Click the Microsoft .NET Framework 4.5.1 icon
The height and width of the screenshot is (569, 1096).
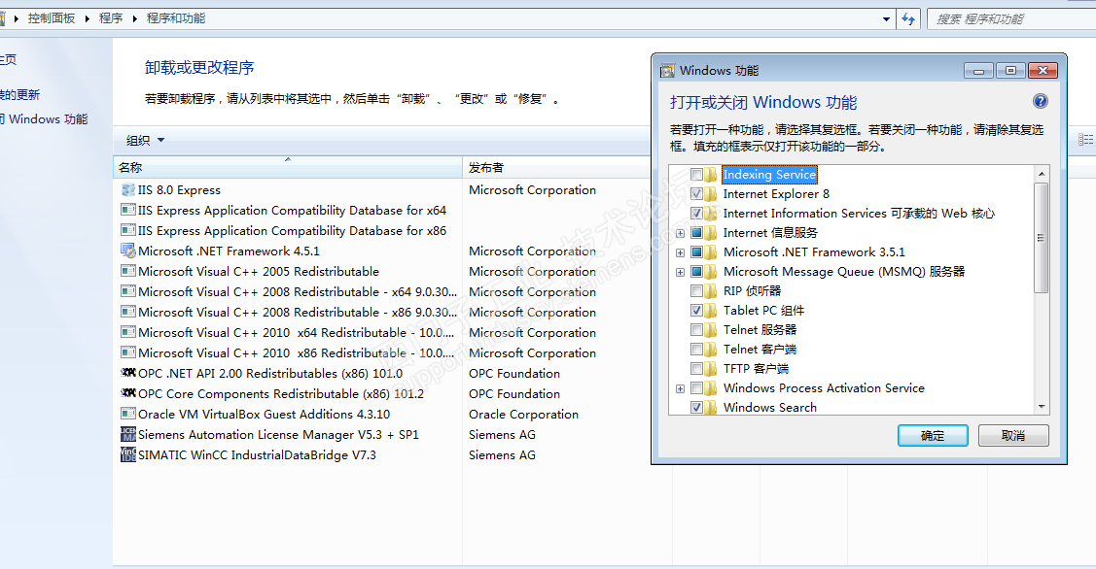[128, 251]
